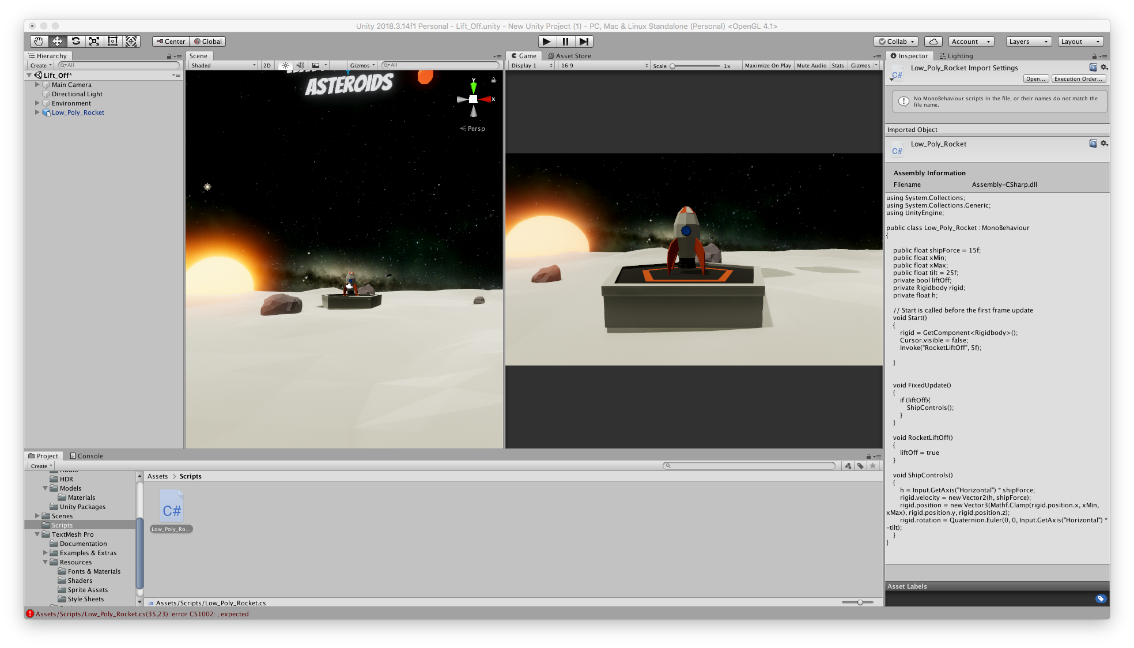The height and width of the screenshot is (648, 1134).
Task: Expand the Low_Poly_Rocket hierarchy item
Action: 37,112
